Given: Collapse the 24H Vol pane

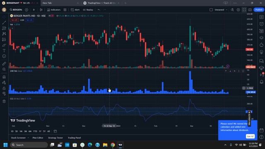Looking at the screenshot, I should pyautogui.click(x=238, y=71).
